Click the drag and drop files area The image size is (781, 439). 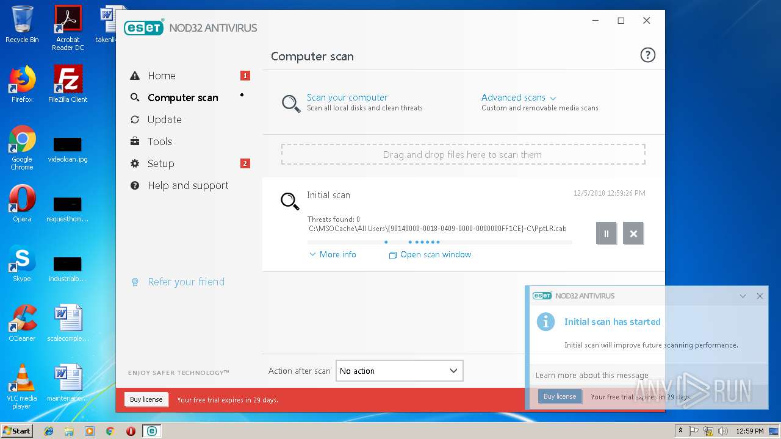pyautogui.click(x=463, y=154)
